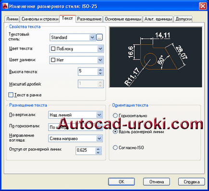Increase dimension line offset up arrow

coord(98,149)
